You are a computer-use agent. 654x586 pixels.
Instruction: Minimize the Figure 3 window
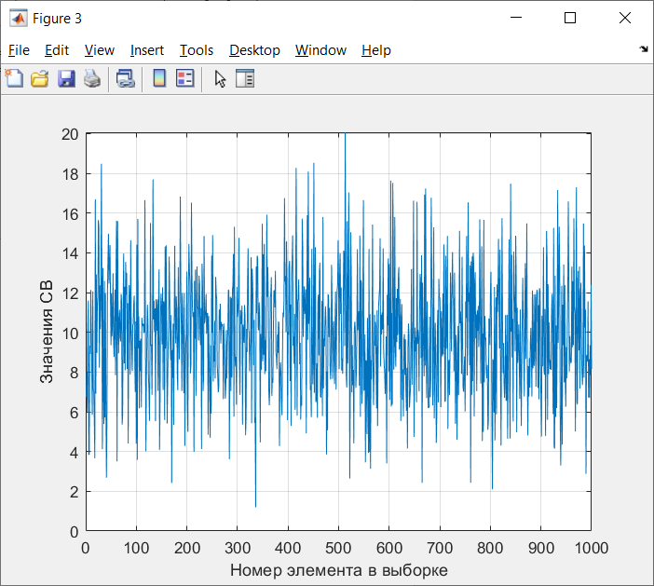click(516, 18)
